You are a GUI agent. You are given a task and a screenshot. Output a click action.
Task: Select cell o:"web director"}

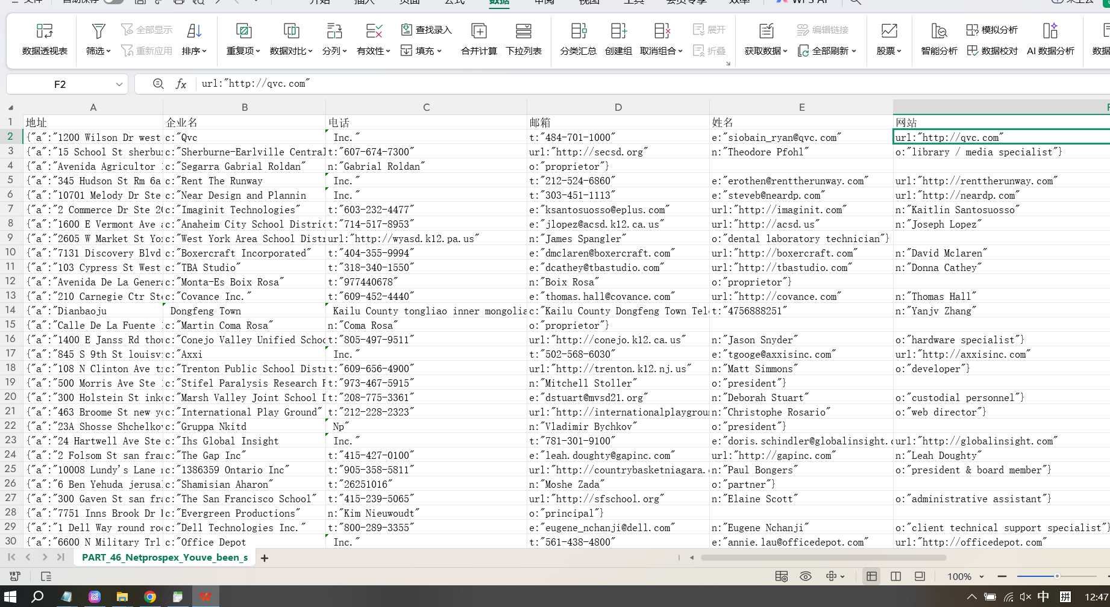1002,411
